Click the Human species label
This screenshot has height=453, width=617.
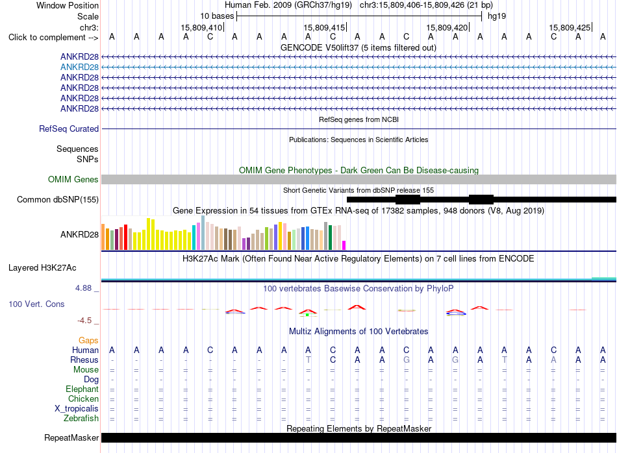[x=85, y=350]
